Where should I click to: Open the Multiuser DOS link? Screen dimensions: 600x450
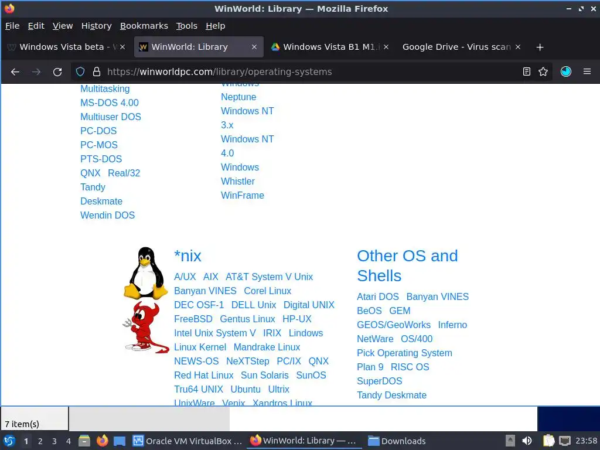pos(111,117)
